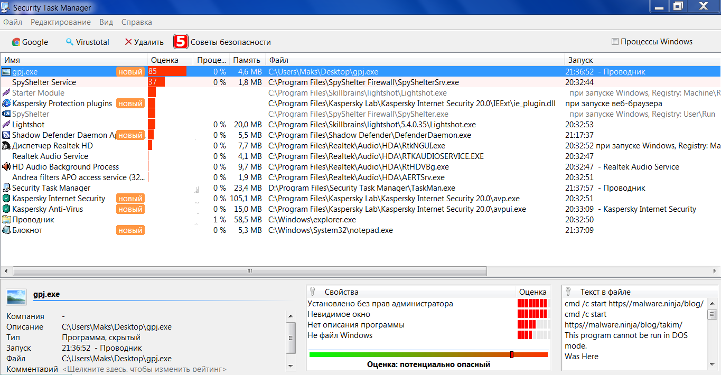Screen dimensions: 721x375
Task: Click the green-to-red overall rating gauge
Action: point(428,354)
